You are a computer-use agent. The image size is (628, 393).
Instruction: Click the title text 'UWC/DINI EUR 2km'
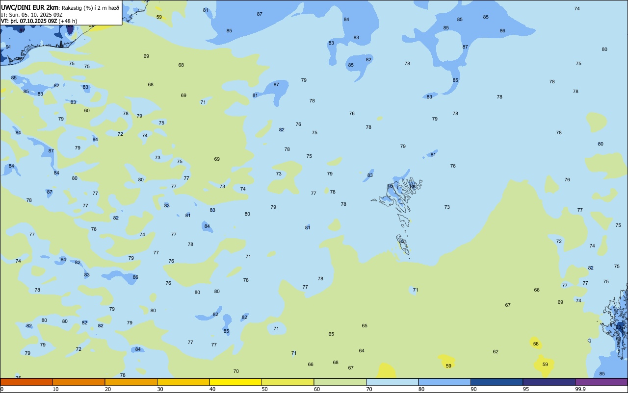tap(29, 7)
